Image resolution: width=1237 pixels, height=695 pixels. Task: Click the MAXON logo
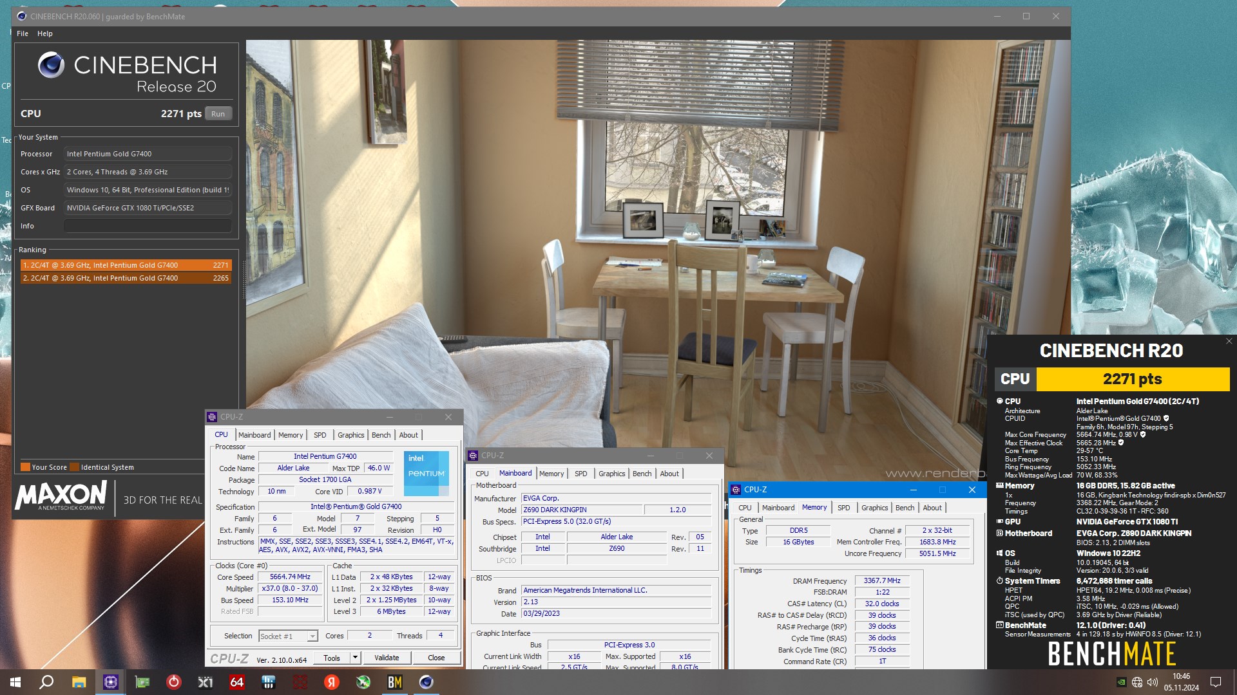click(61, 496)
